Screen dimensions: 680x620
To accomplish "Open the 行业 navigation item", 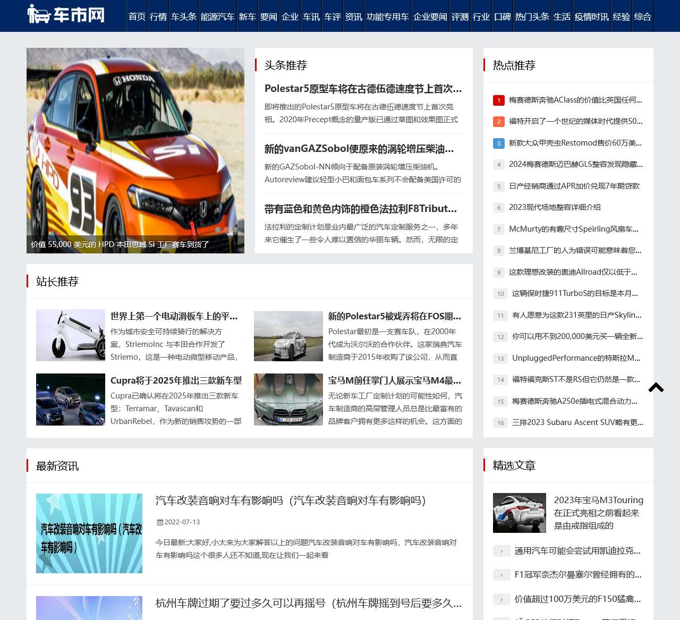I will coord(481,16).
